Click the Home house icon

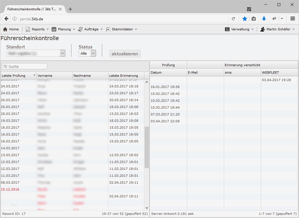(5, 29)
